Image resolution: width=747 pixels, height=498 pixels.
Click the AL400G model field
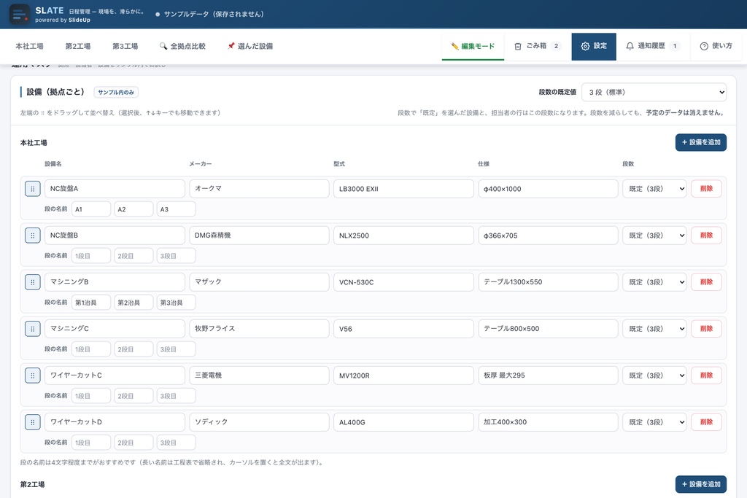pyautogui.click(x=403, y=422)
